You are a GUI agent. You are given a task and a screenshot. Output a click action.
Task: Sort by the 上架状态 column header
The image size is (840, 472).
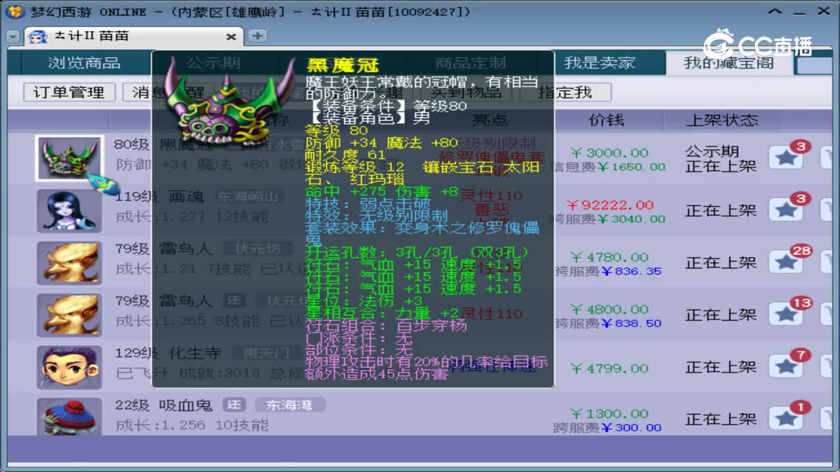721,121
